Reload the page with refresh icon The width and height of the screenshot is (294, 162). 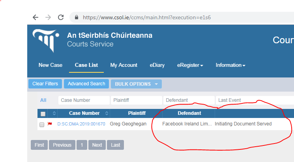[x=61, y=17]
